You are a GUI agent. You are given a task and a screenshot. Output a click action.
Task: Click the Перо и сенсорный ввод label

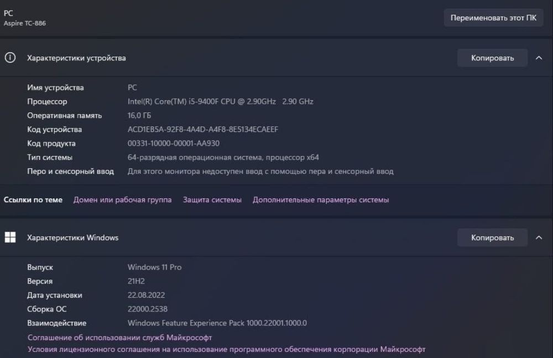point(71,171)
